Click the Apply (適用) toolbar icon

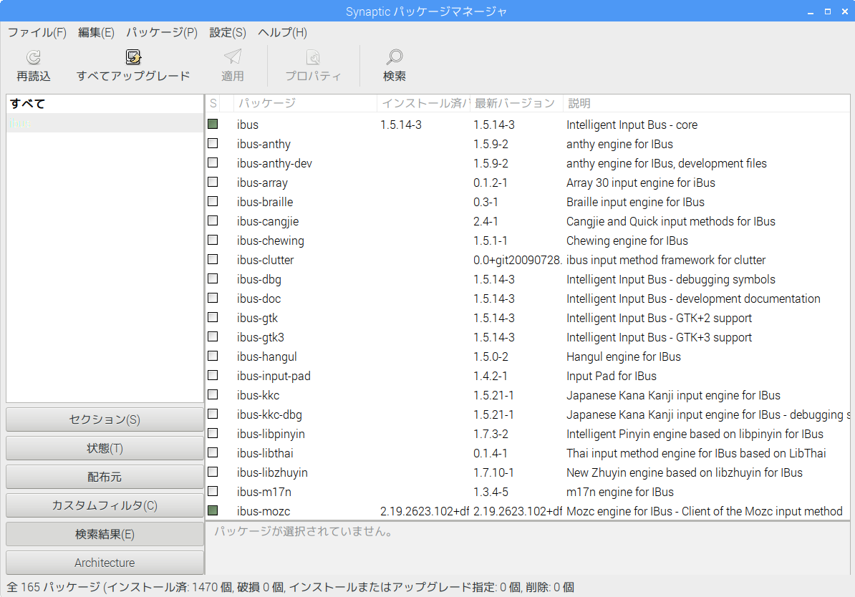tap(232, 57)
